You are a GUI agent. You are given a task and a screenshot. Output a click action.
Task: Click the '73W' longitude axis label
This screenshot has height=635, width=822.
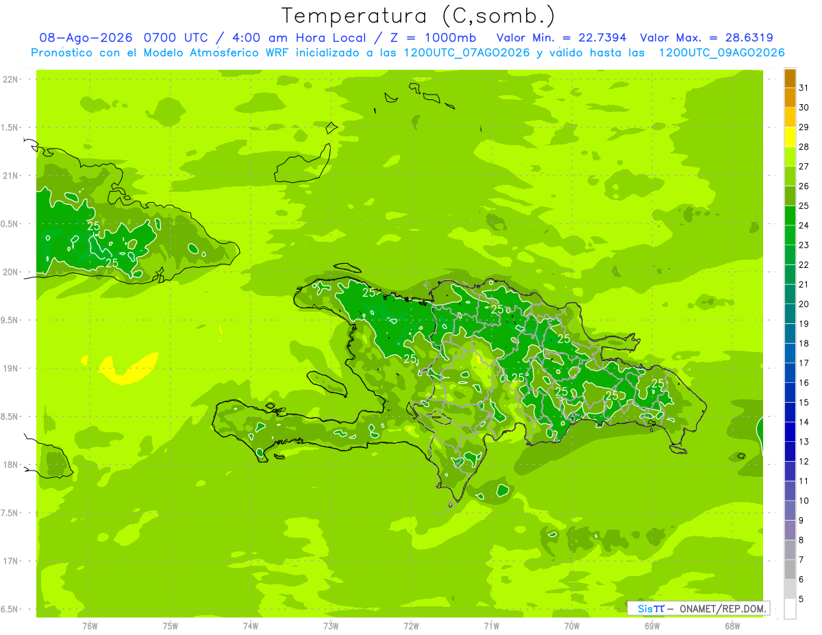coord(331,625)
